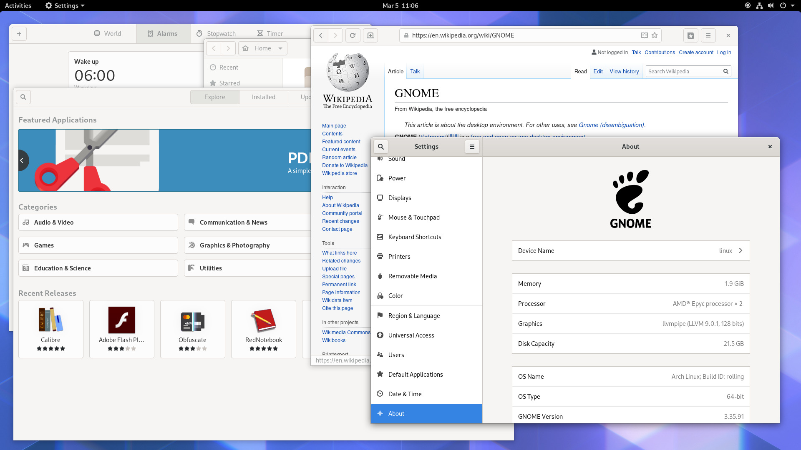Toggle reader mode icon in URL bar

645,35
